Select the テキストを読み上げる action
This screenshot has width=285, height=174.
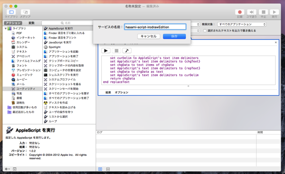click(x=62, y=107)
